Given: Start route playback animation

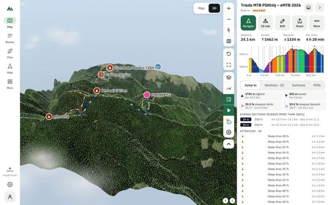Looking at the screenshot, I should 229,110.
